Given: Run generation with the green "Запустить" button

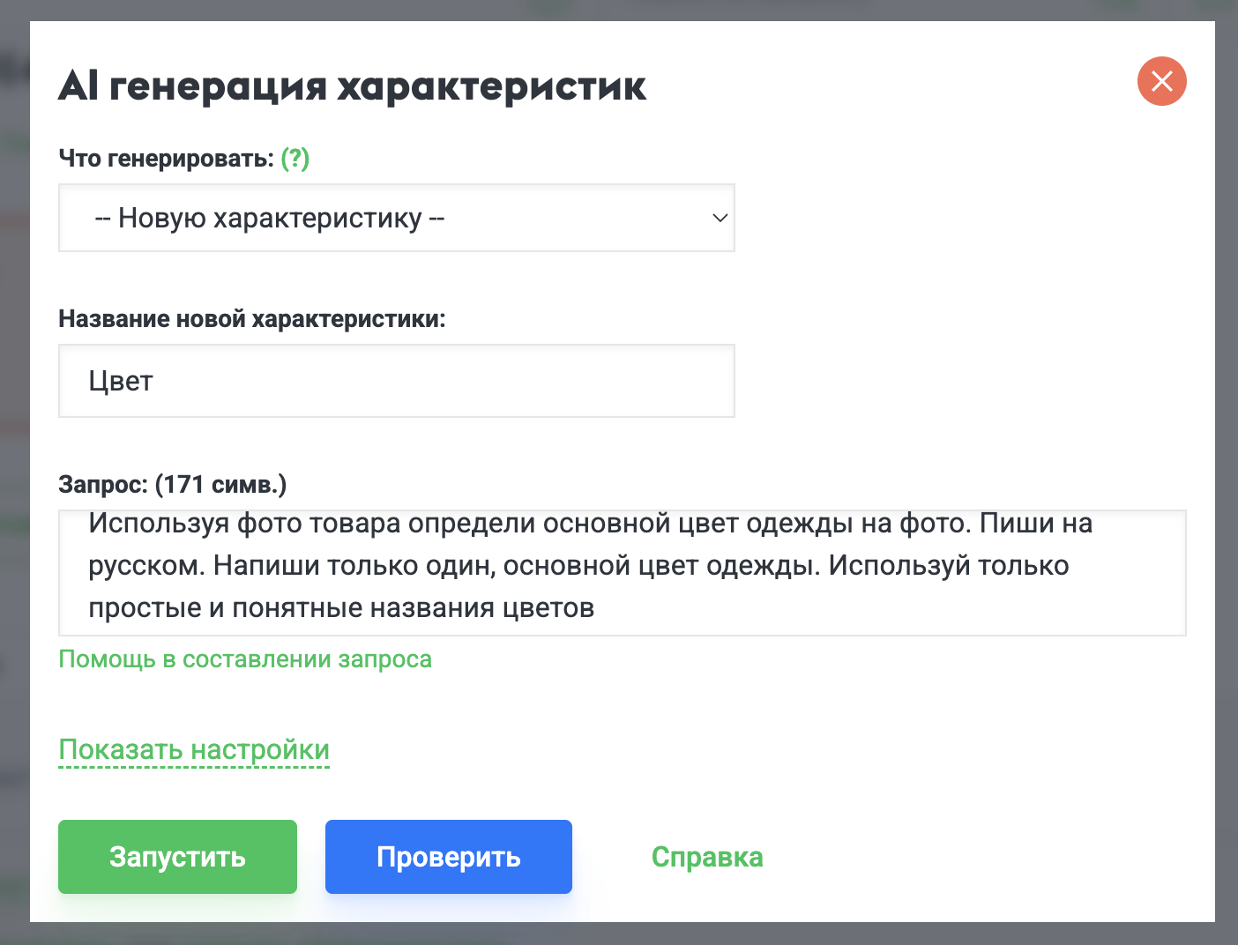Looking at the screenshot, I should point(177,856).
